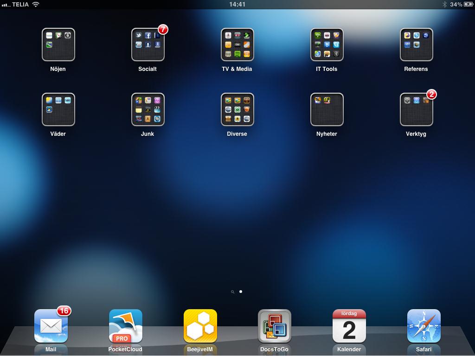
Task: Open the Diverse folder
Action: [x=237, y=109]
